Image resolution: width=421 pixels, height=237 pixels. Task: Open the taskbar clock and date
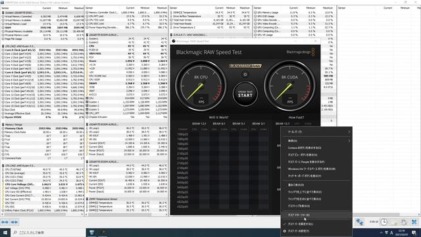click(x=402, y=232)
